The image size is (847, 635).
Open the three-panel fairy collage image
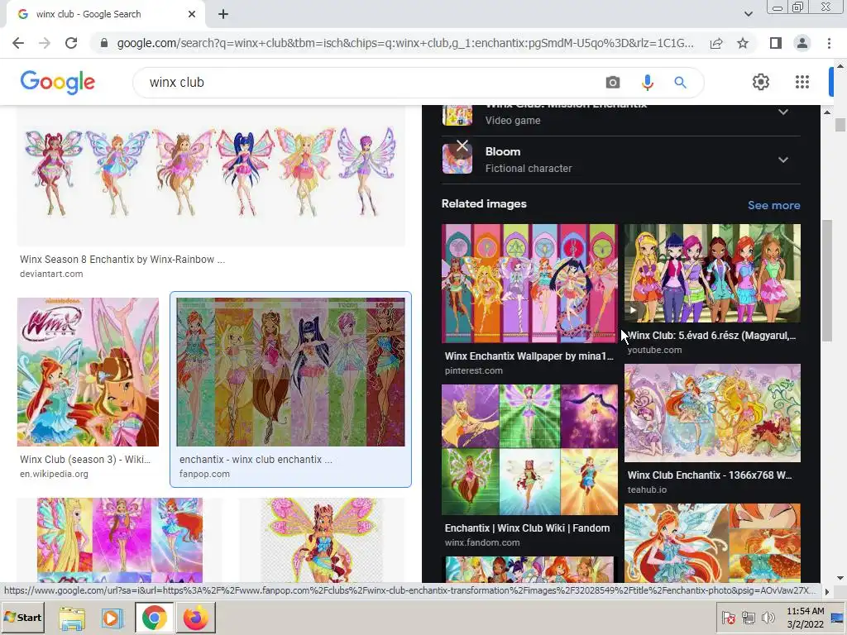point(120,540)
